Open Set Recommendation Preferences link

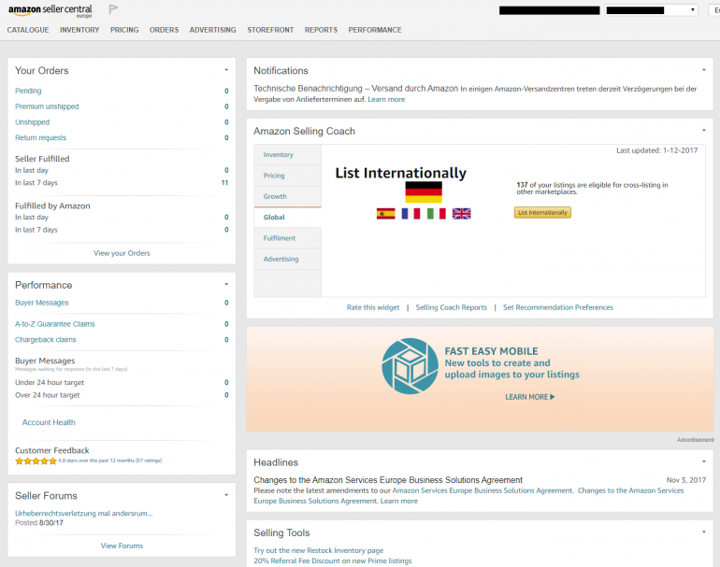[558, 307]
